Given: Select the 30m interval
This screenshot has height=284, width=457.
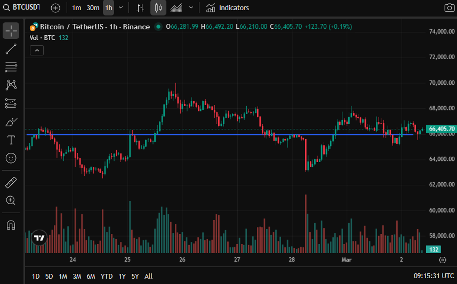Looking at the screenshot, I should click(93, 8).
